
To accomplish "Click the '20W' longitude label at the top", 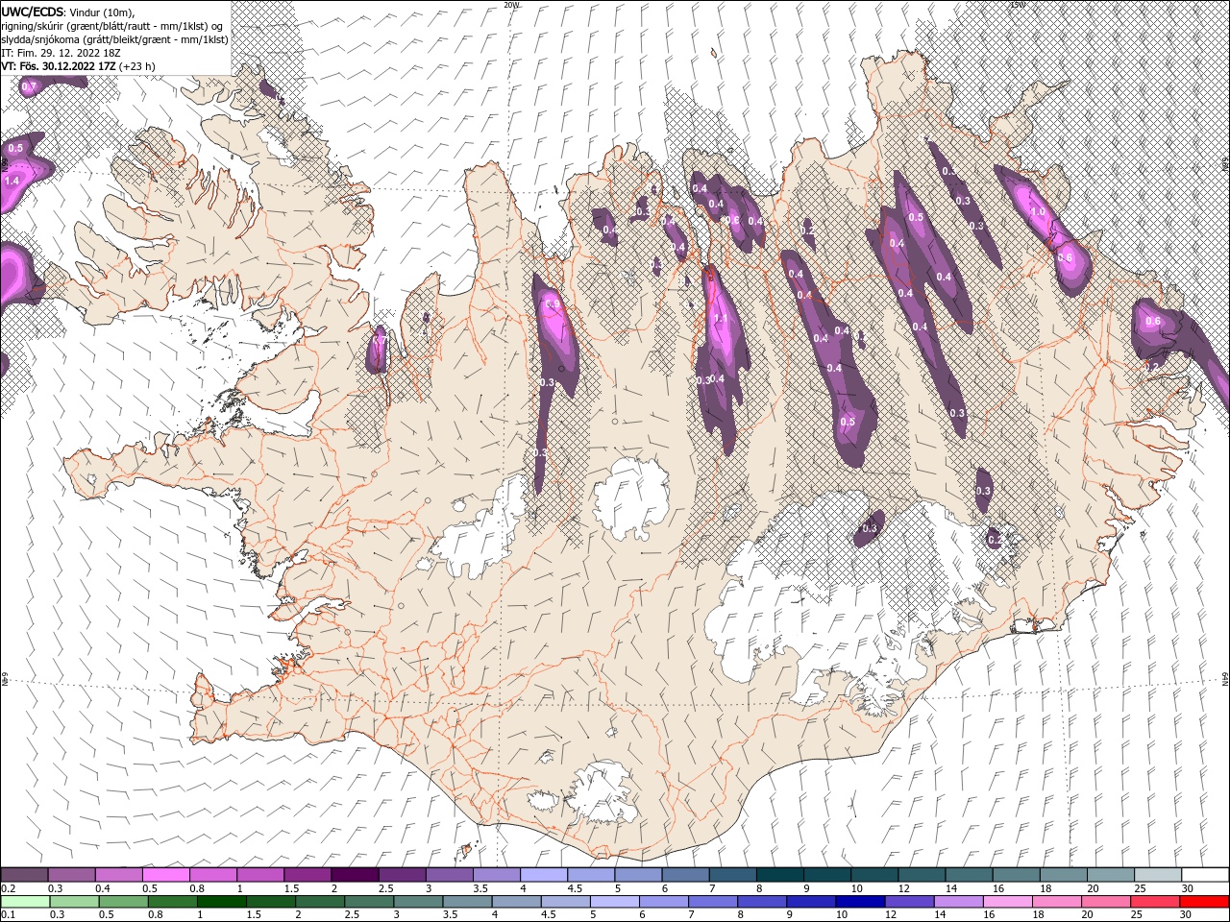I will (511, 5).
